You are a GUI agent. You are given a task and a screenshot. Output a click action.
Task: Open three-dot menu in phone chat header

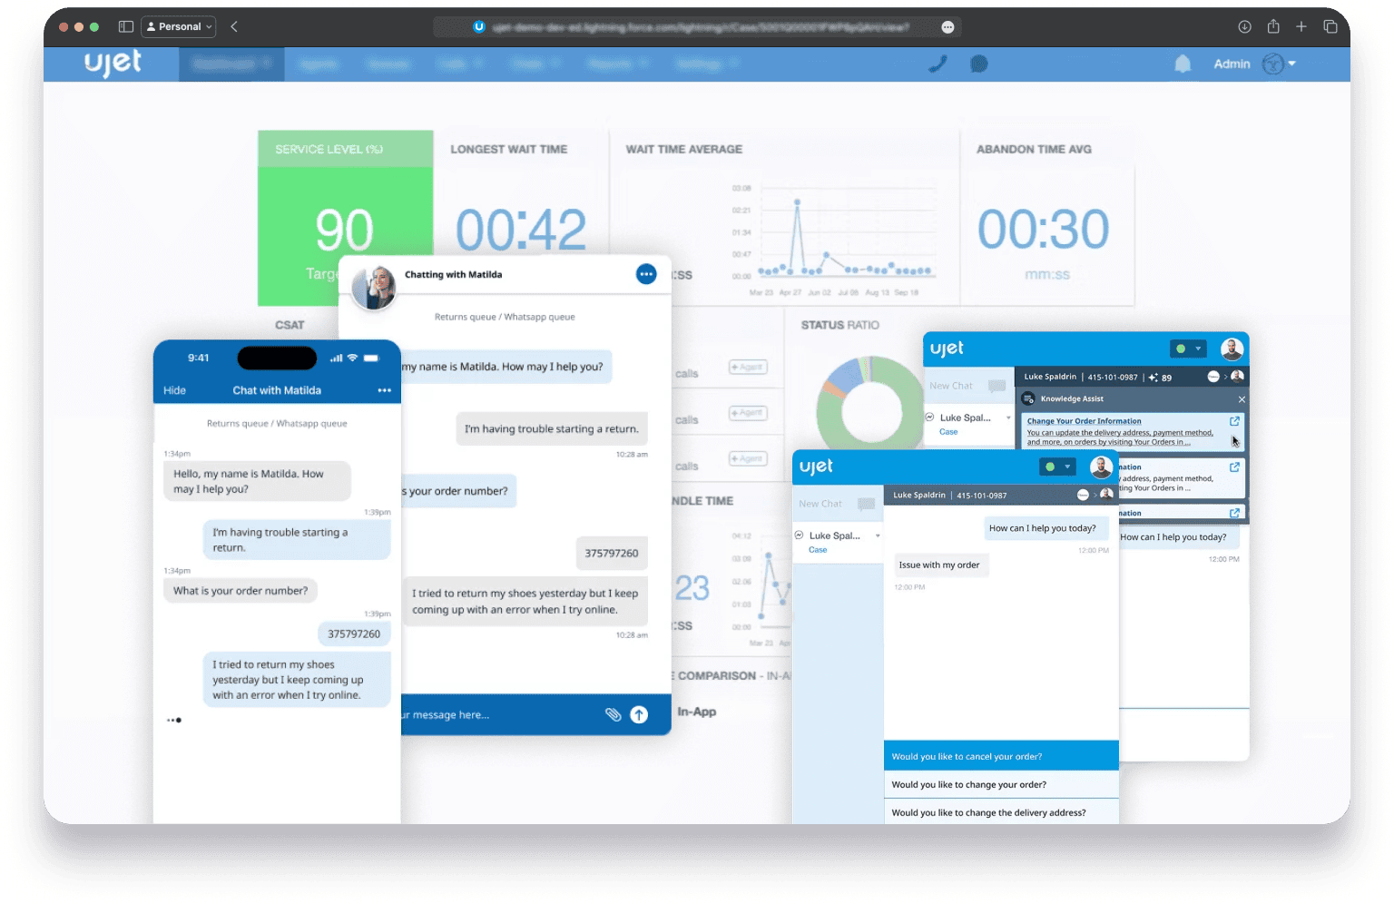(384, 390)
